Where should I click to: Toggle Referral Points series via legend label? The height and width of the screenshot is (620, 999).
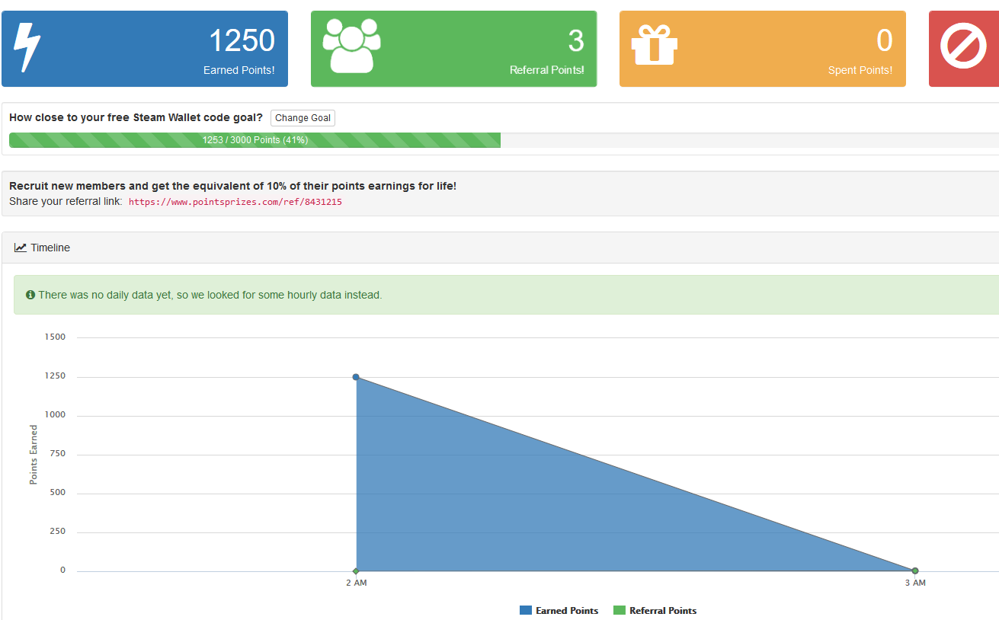pyautogui.click(x=662, y=611)
